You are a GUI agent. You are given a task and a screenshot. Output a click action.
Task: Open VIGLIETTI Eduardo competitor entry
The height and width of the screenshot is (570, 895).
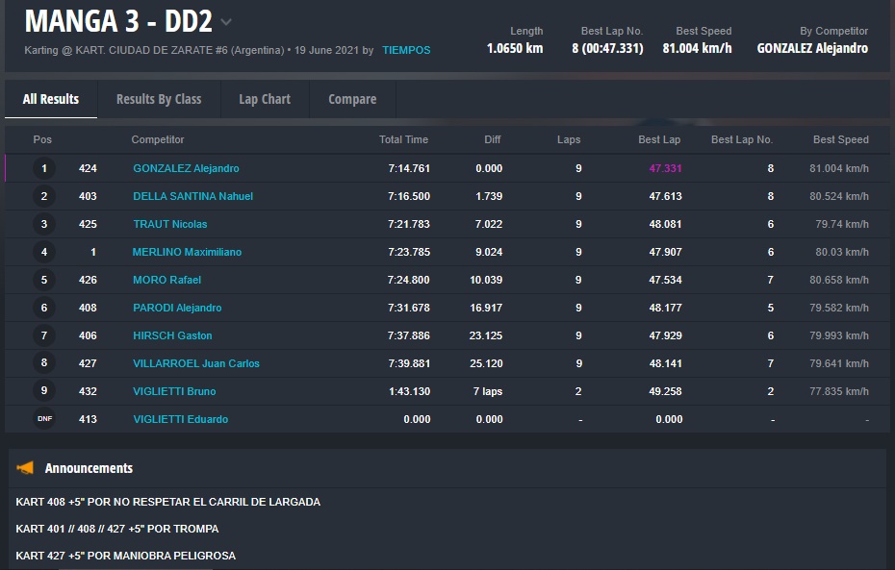180,419
